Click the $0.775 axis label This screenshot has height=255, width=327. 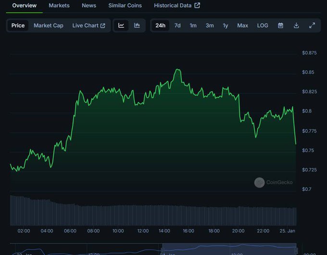point(309,131)
